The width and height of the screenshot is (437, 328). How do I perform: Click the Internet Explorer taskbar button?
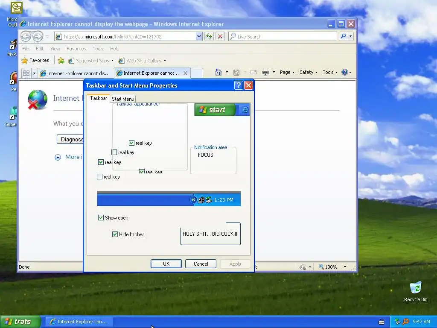79,322
